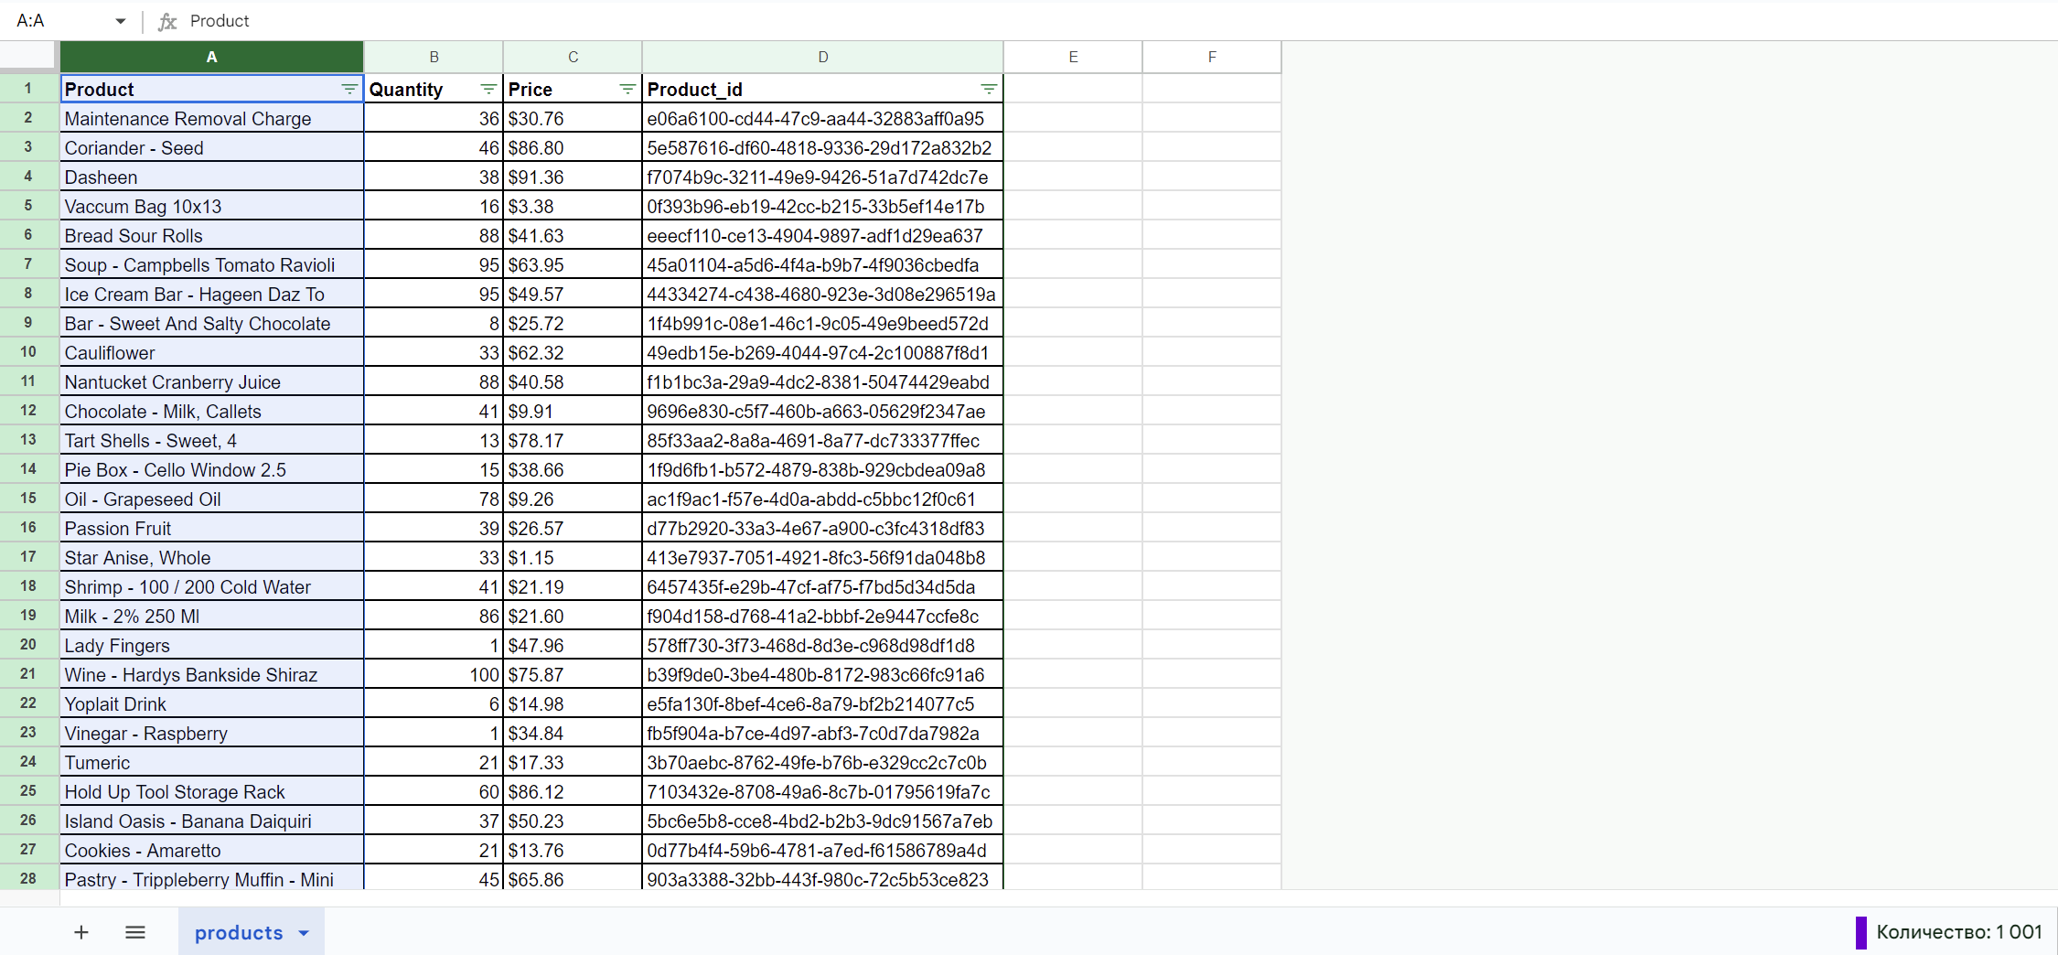Select the price cell $75.87
The height and width of the screenshot is (955, 2058).
pyautogui.click(x=573, y=675)
